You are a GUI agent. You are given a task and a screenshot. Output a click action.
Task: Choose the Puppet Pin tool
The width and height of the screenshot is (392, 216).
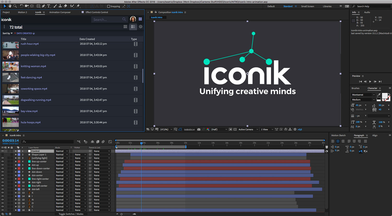(78, 6)
